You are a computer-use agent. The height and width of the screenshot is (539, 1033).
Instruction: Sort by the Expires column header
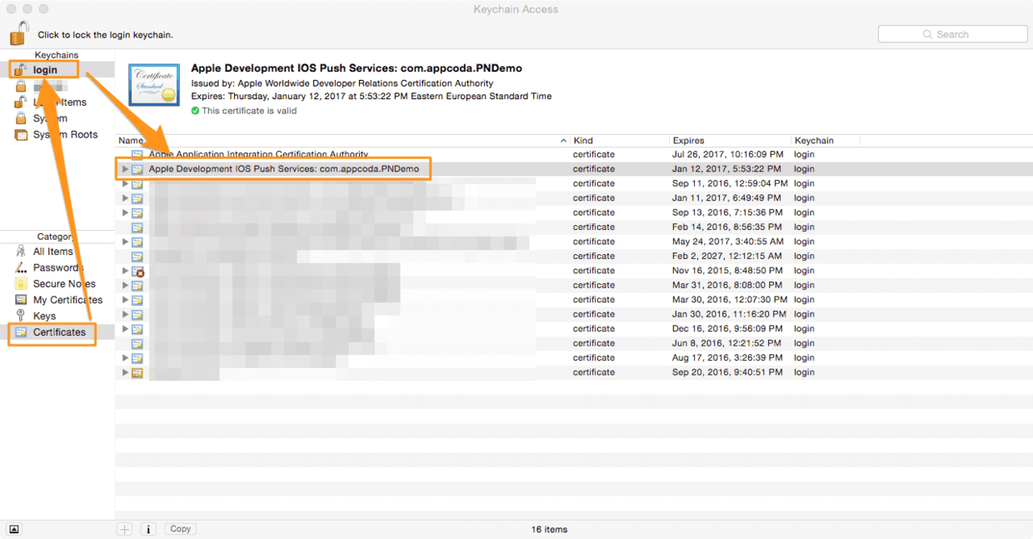[731, 141]
